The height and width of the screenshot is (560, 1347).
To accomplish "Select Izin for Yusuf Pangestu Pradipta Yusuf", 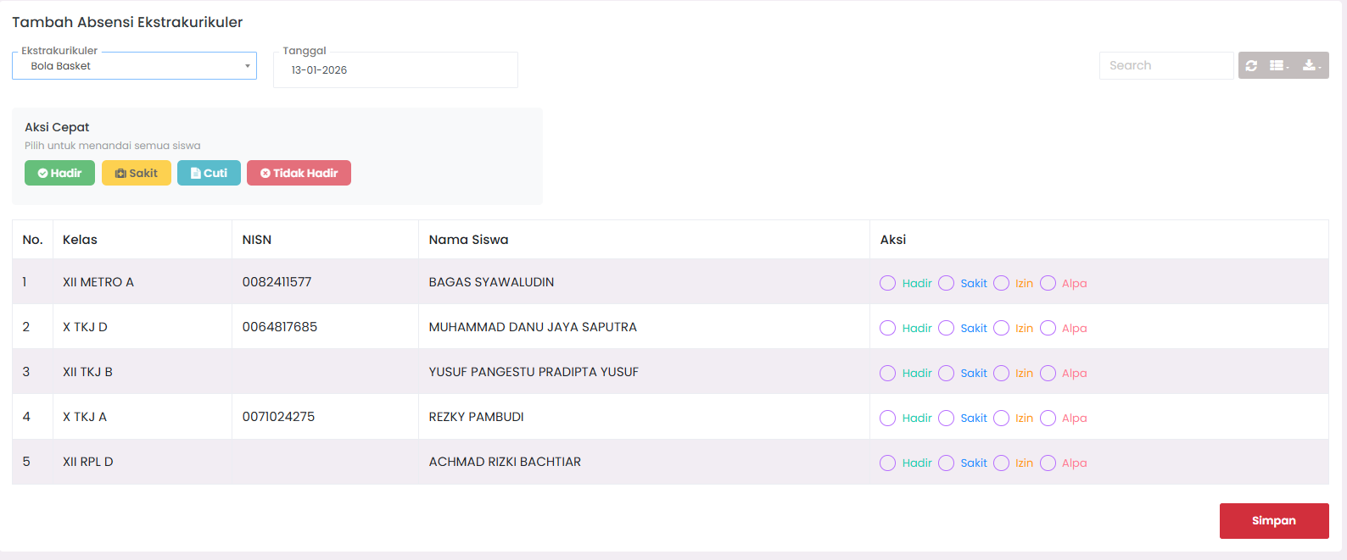I will 1002,373.
